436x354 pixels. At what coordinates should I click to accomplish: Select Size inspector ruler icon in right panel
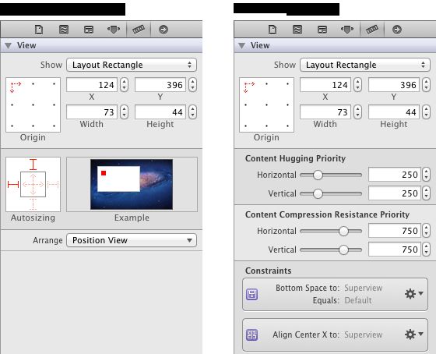372,30
